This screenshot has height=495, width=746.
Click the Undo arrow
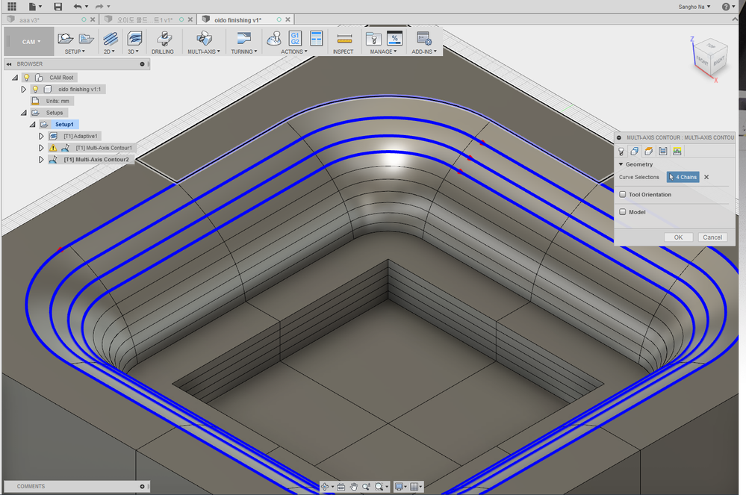(x=78, y=6)
